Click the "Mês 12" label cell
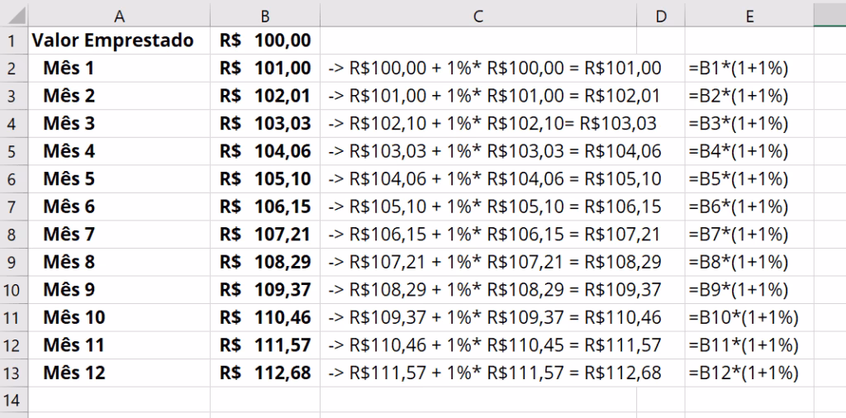Screen dimensions: 846x418 [74, 373]
